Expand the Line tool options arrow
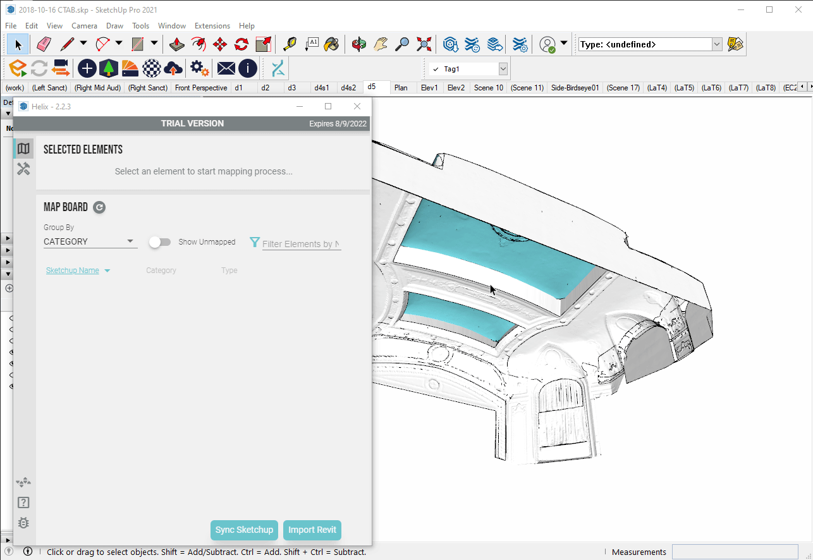Screen dimensions: 813x560 (x=83, y=44)
